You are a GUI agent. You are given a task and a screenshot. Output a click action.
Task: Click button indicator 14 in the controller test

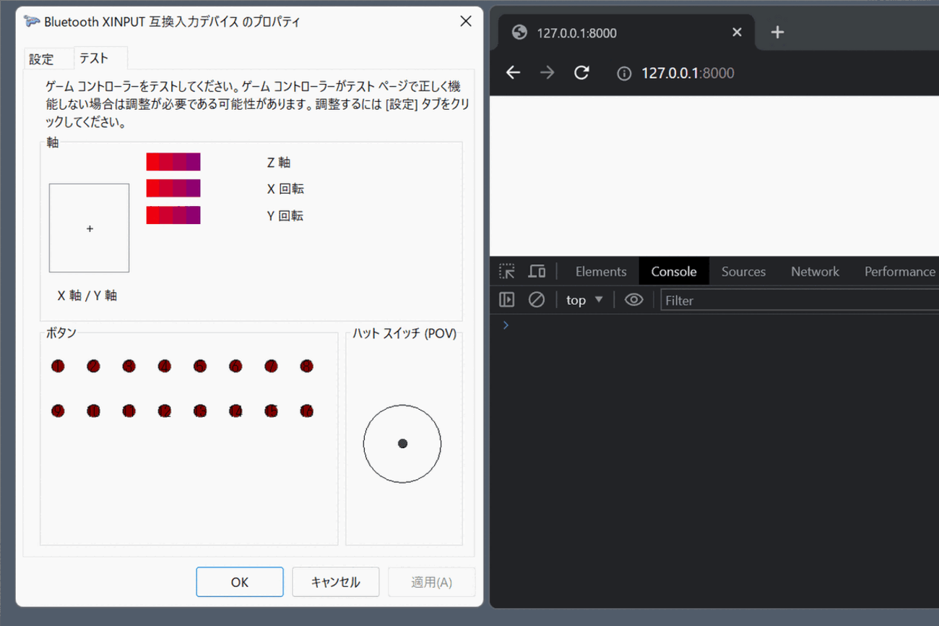[235, 411]
